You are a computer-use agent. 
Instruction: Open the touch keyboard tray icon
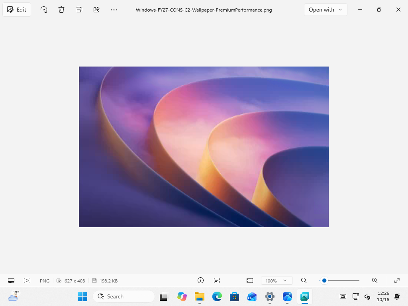tap(343, 296)
